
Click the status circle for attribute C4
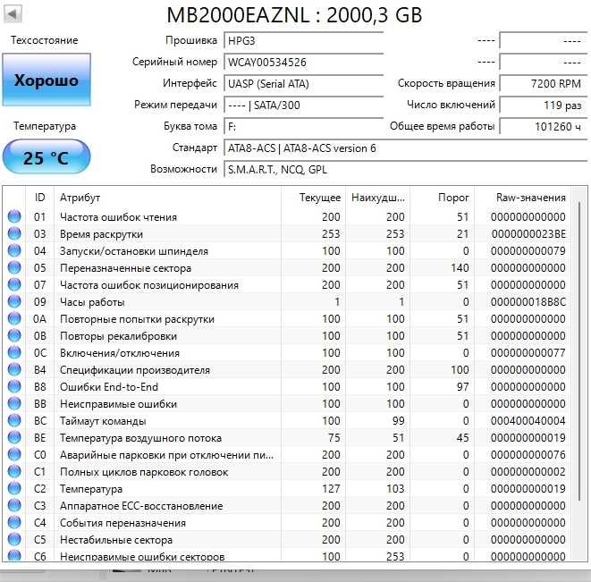point(14,523)
